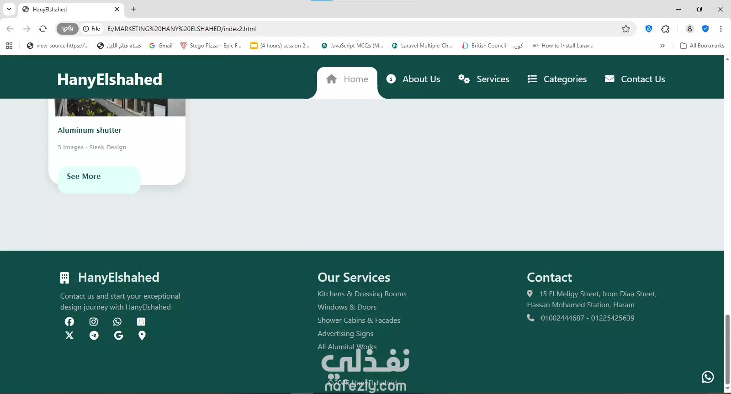
Task: Click the HanyElshahed header logo
Action: coord(110,79)
